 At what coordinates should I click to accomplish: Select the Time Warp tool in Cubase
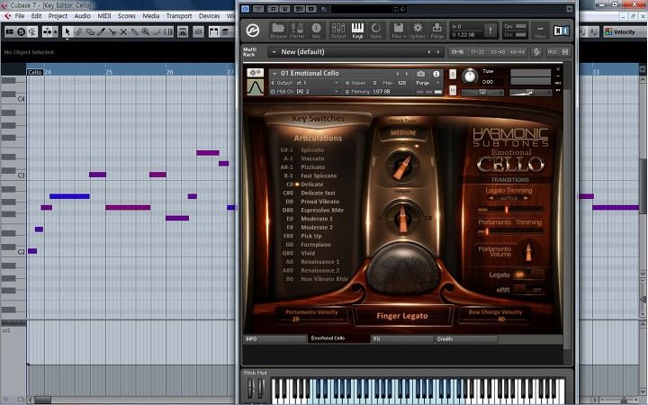click(x=168, y=31)
